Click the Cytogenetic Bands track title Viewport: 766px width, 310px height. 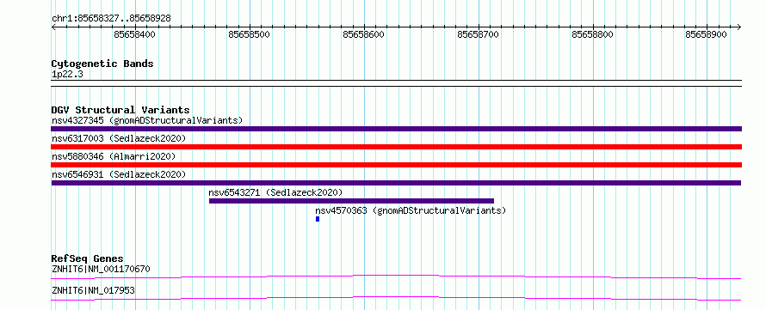pyautogui.click(x=102, y=64)
